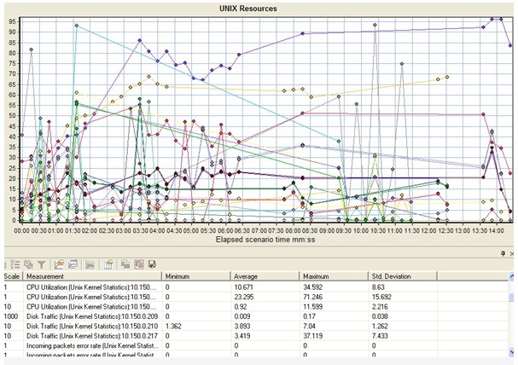Screen dimensions: 518x365
Task: Click the building-shaped properties icon in legend toolbar
Action: 109,266
